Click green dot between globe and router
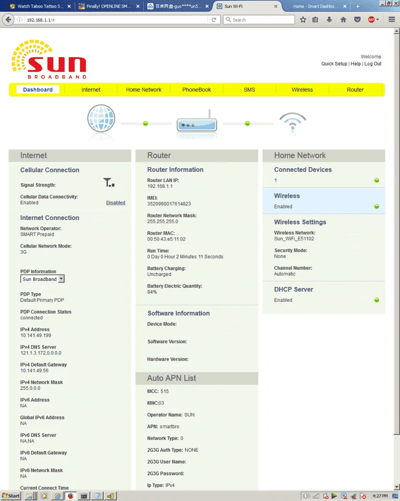Image resolution: width=400 pixels, height=501 pixels. (145, 123)
